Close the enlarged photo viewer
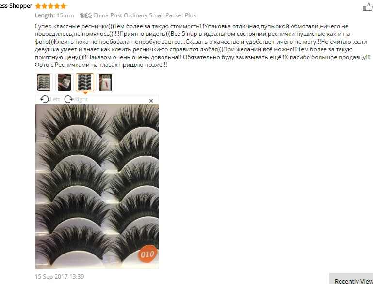The width and height of the screenshot is (373, 284). (x=151, y=101)
